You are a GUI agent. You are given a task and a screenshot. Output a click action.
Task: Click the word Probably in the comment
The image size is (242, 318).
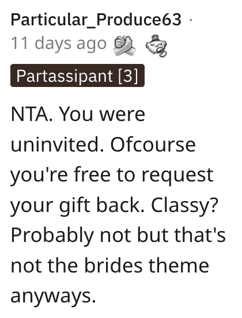pos(52,236)
